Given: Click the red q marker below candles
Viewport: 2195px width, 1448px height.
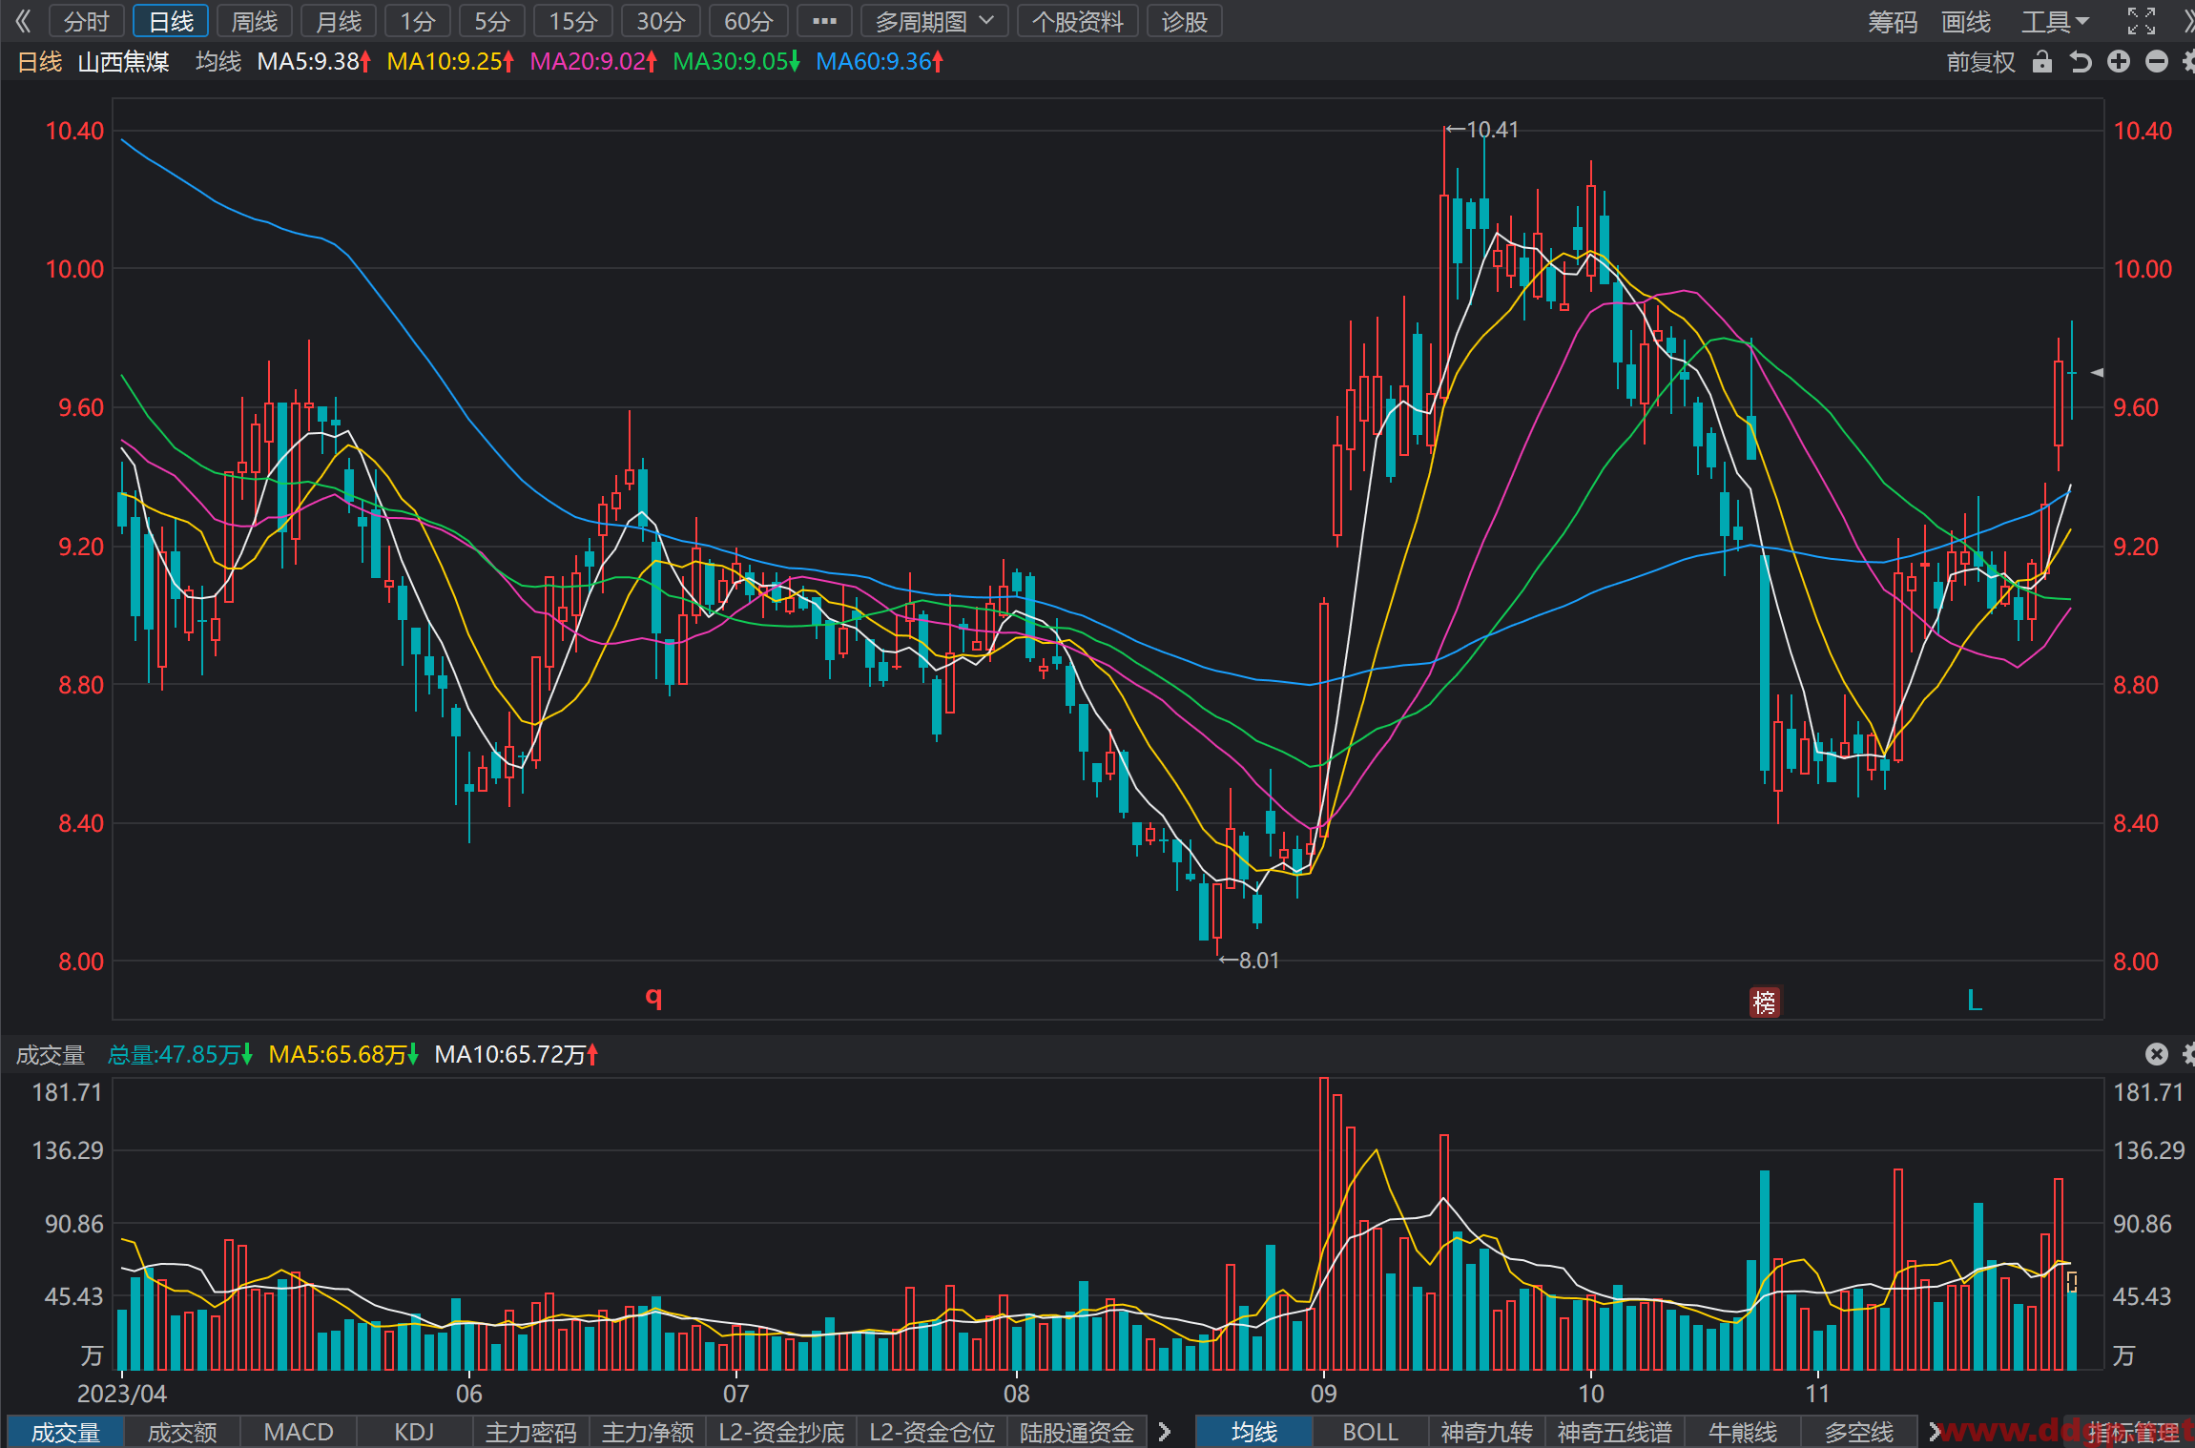Looking at the screenshot, I should pos(653,997).
